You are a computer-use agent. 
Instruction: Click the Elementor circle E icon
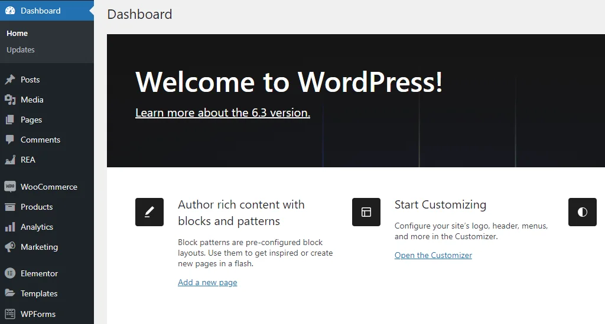[10, 273]
